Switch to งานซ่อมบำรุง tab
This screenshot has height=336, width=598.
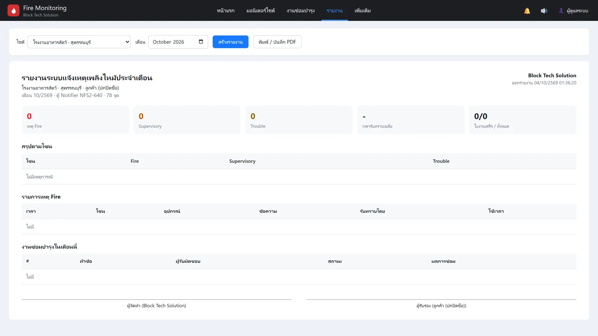300,10
